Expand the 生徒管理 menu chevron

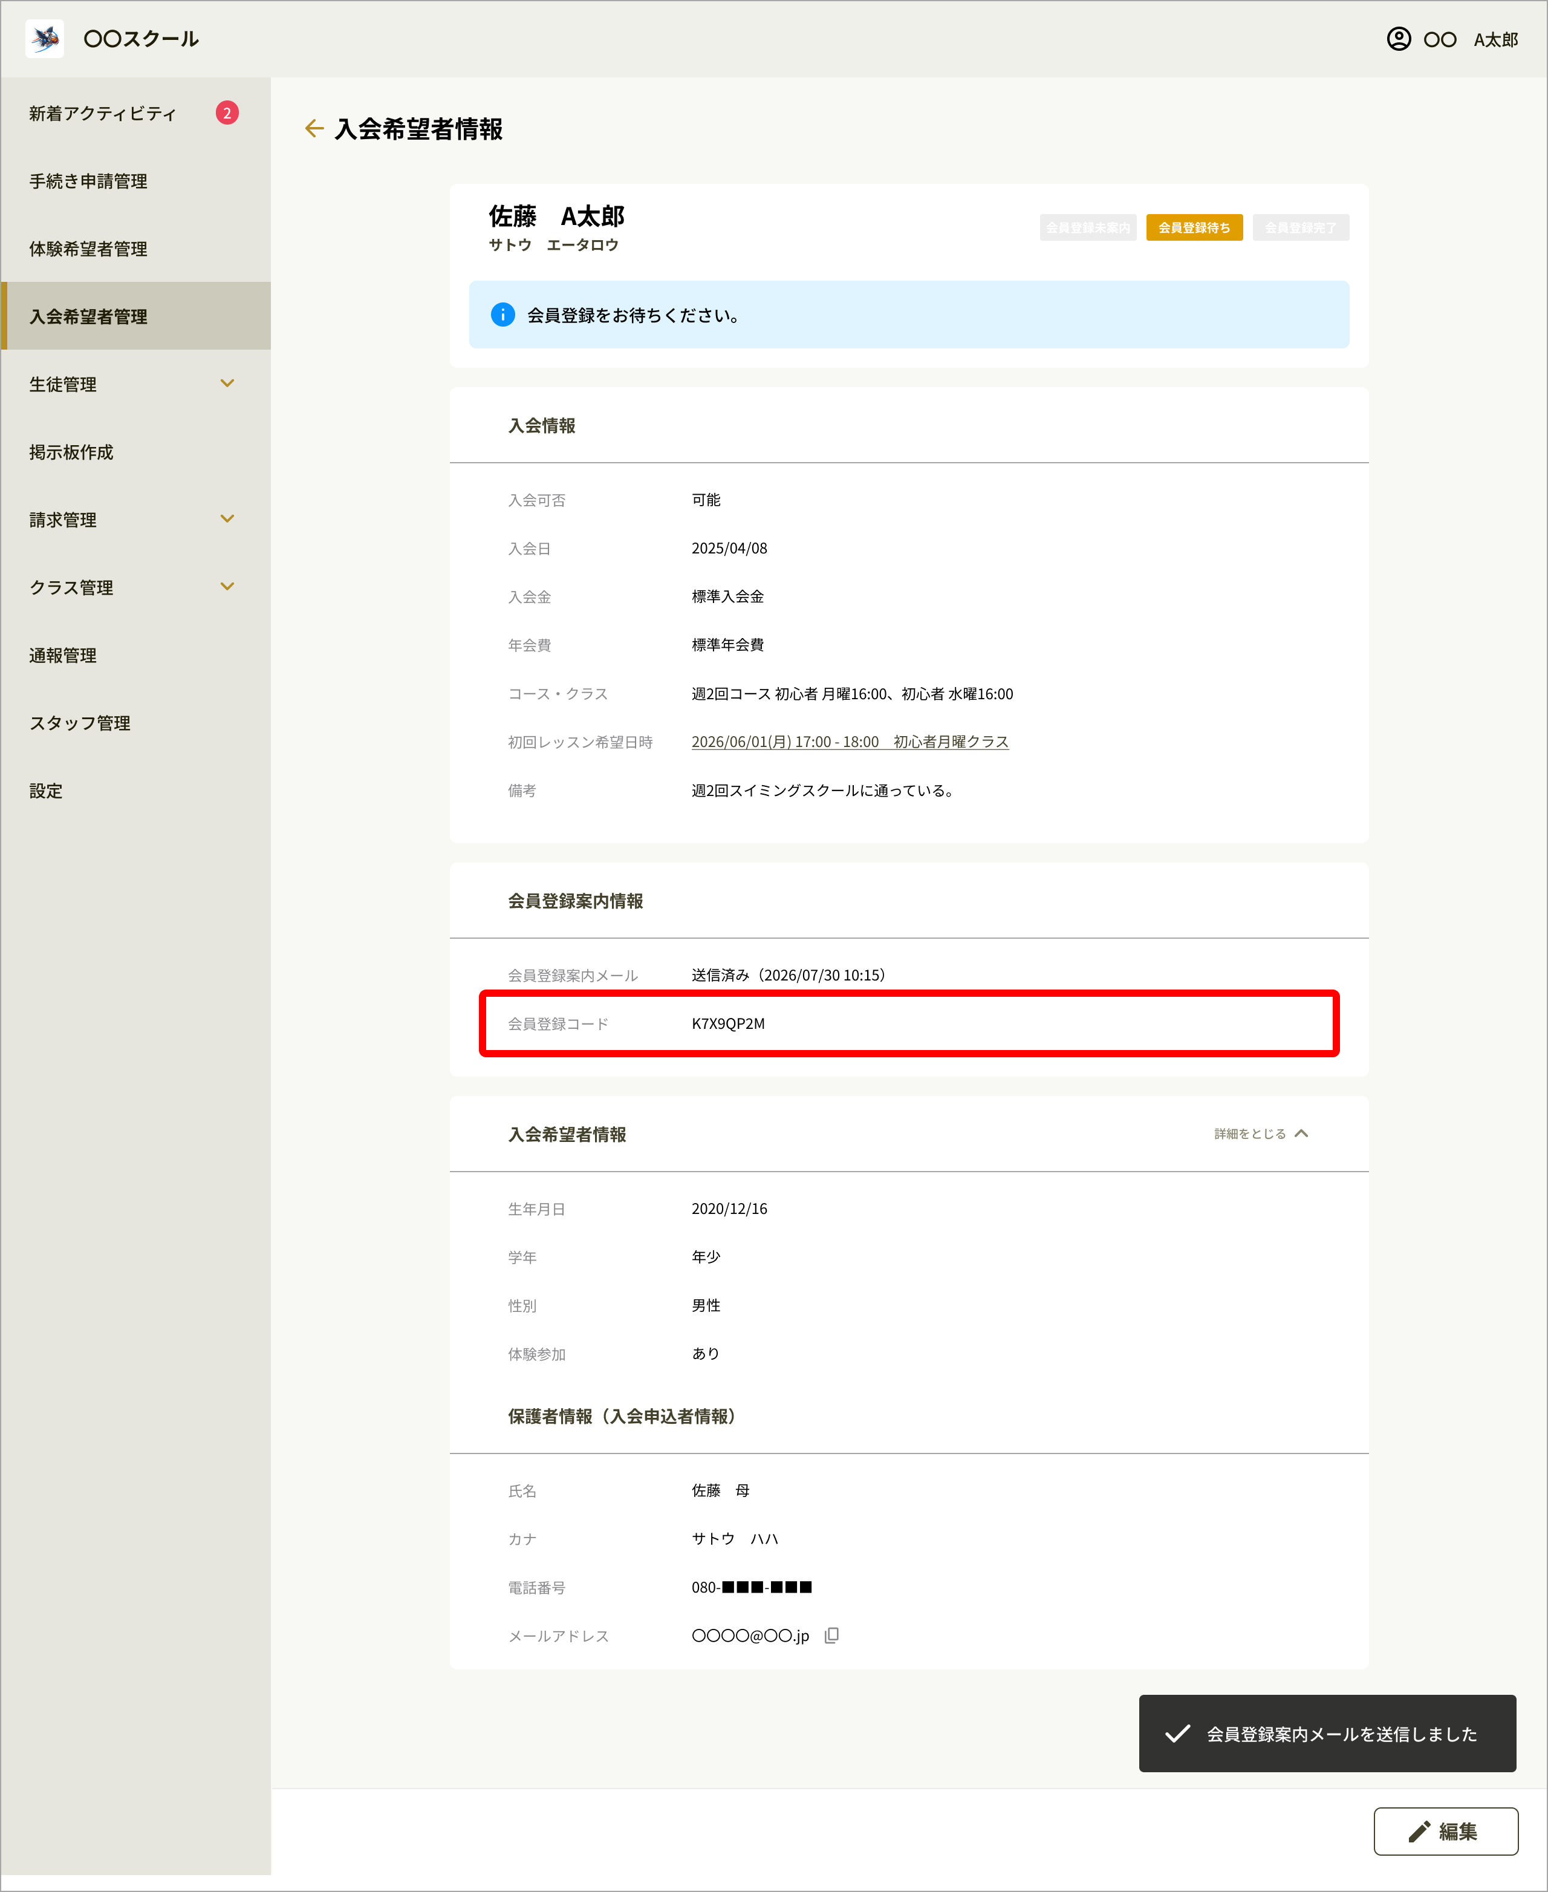[227, 383]
